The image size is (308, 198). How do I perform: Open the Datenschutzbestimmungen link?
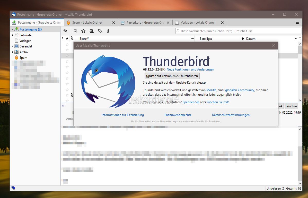point(231,115)
